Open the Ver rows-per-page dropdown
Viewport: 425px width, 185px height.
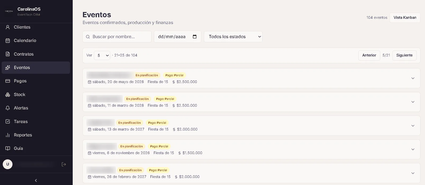(102, 55)
